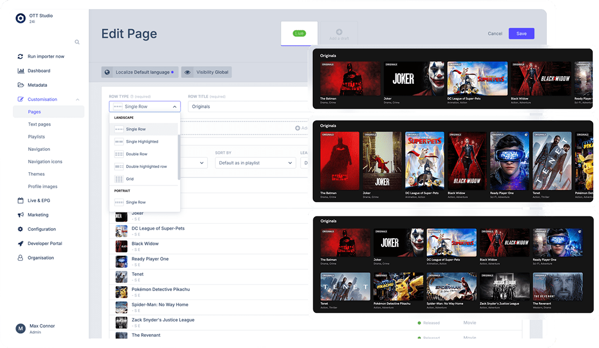Click the Row Title input field
599x348 pixels.
point(248,107)
